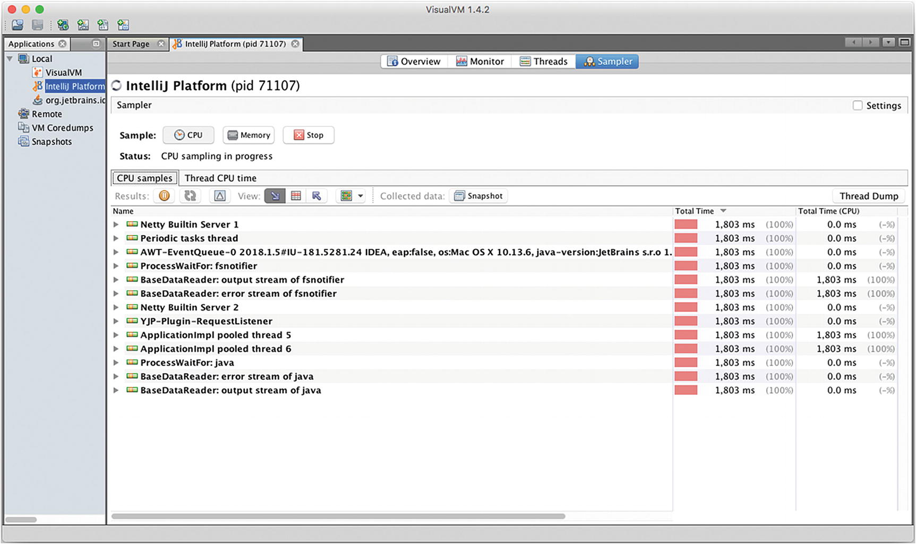Select the Hot Spots table view icon
Image resolution: width=916 pixels, height=544 pixels.
pos(296,196)
